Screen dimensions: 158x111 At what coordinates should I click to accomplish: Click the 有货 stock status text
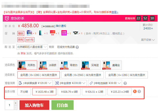[x=51, y=47]
